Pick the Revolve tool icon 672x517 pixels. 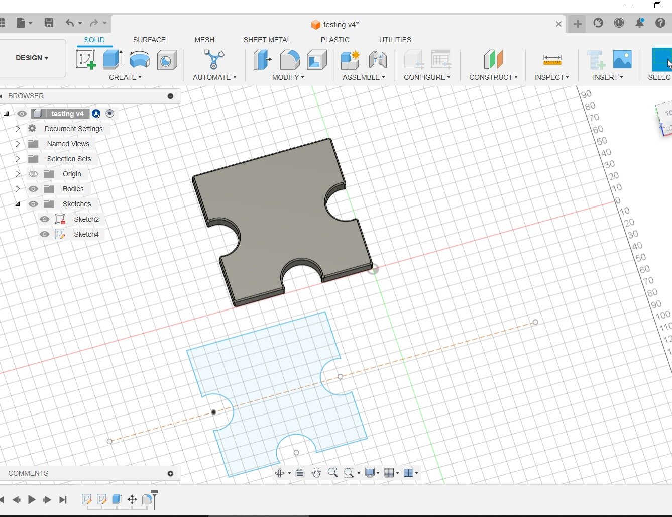point(140,60)
